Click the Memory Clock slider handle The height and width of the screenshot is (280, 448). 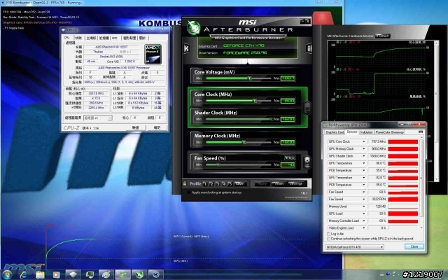[244, 142]
